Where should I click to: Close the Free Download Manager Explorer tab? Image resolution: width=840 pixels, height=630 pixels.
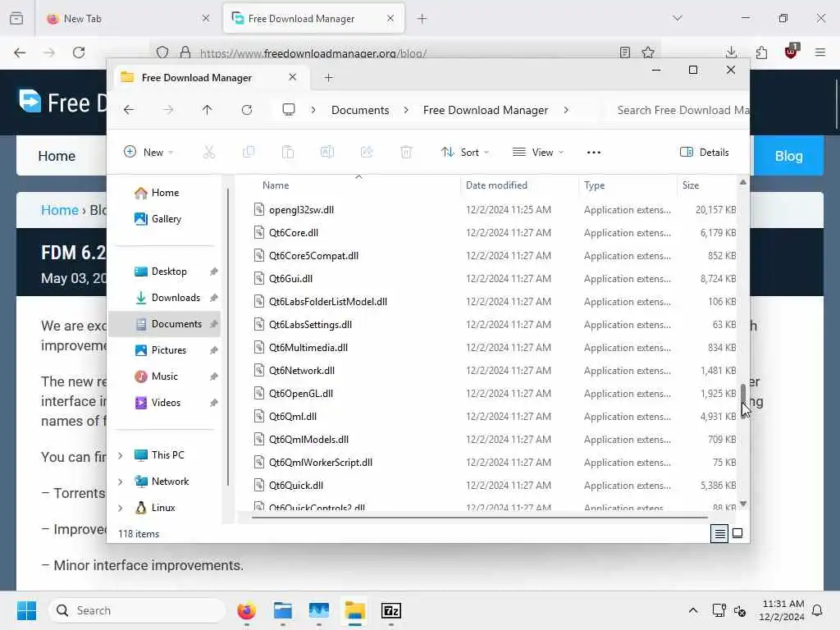coord(293,77)
